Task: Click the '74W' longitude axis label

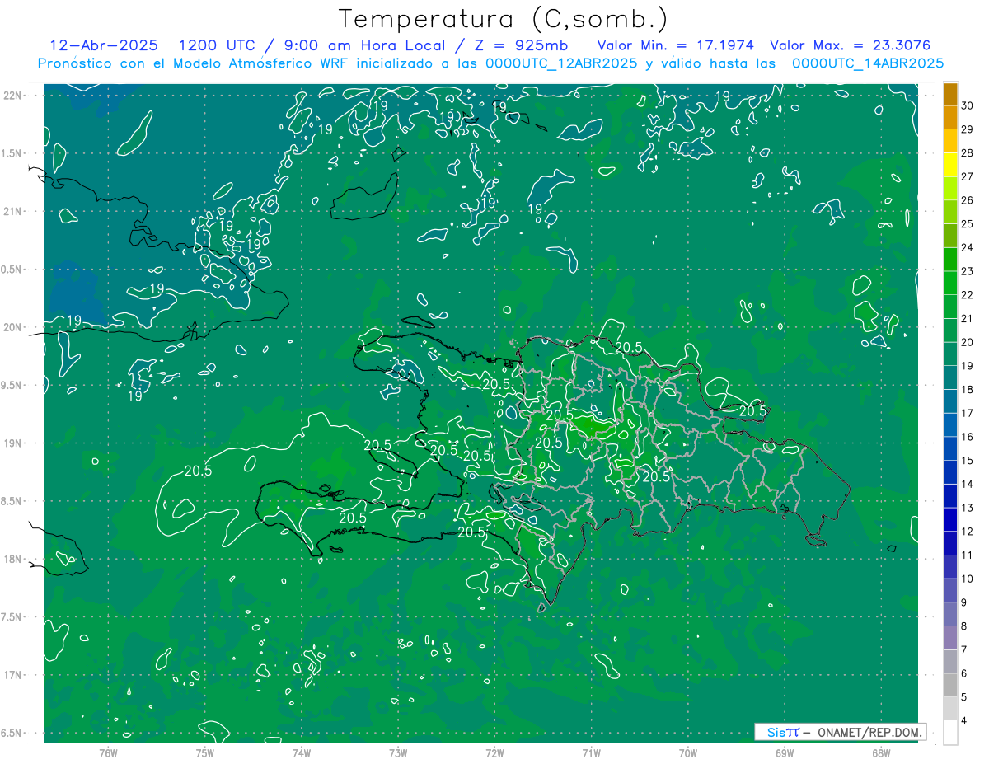Action: click(302, 753)
